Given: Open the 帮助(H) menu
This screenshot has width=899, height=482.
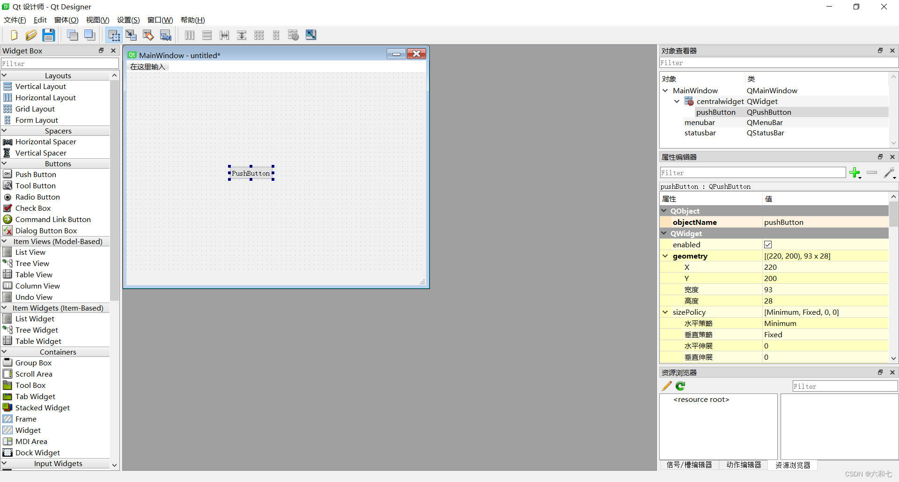Looking at the screenshot, I should click(193, 20).
